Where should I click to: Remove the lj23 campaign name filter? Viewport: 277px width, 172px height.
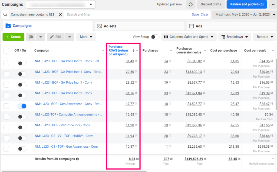60,15
